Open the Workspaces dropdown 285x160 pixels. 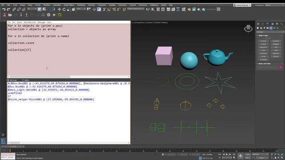point(275,5)
